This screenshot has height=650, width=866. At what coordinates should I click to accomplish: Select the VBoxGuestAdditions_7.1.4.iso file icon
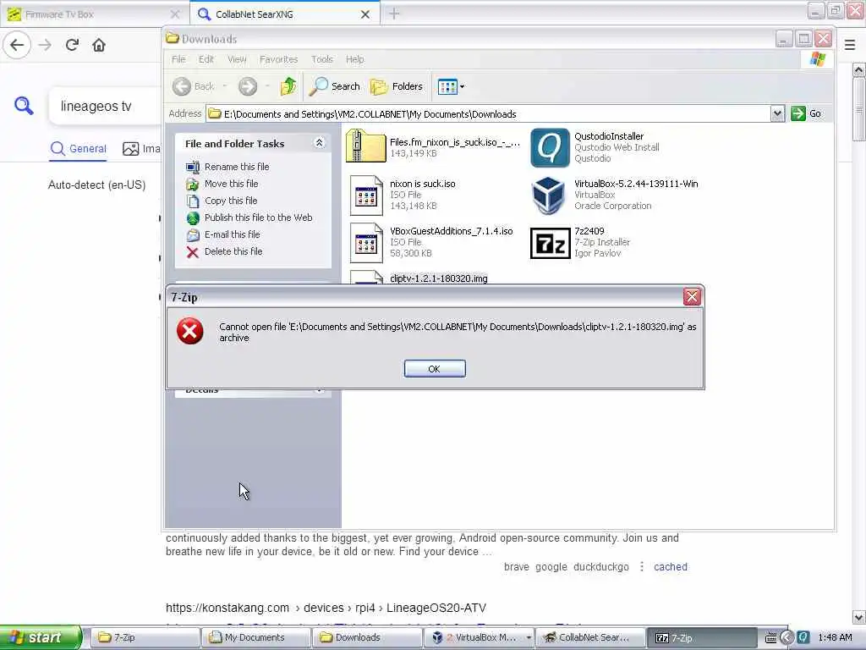click(366, 243)
